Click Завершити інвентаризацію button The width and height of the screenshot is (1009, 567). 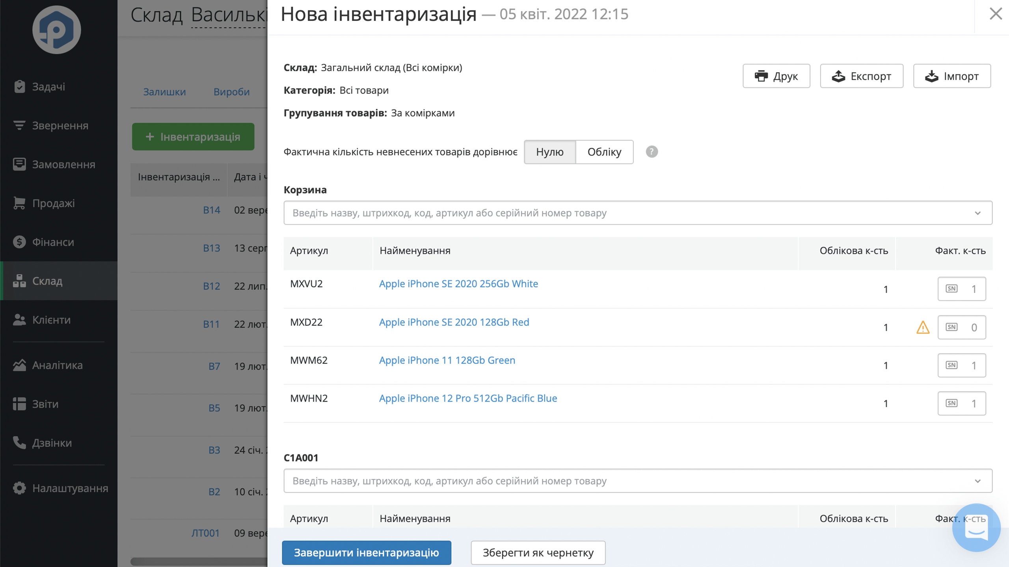pos(367,552)
